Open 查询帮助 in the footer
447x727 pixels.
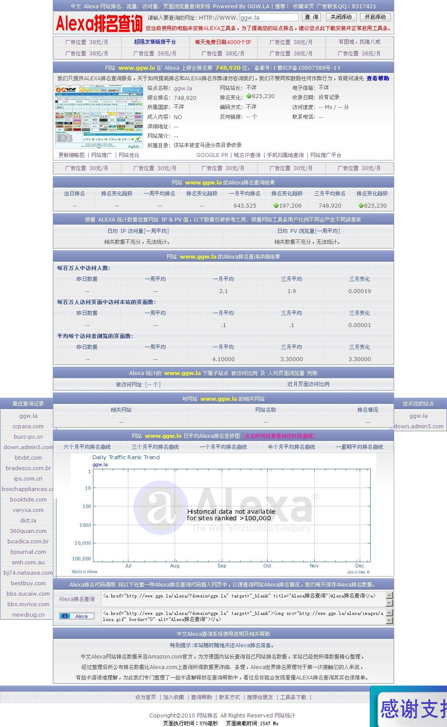tap(202, 697)
